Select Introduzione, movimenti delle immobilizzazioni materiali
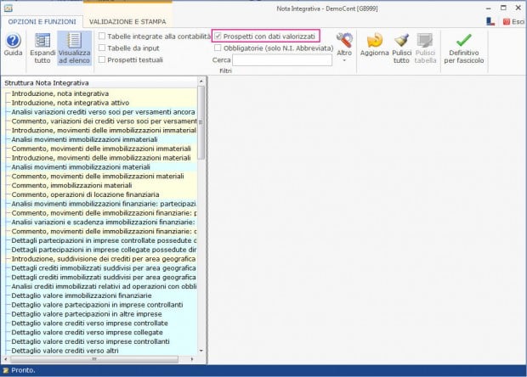527x377 pixels. (101, 158)
